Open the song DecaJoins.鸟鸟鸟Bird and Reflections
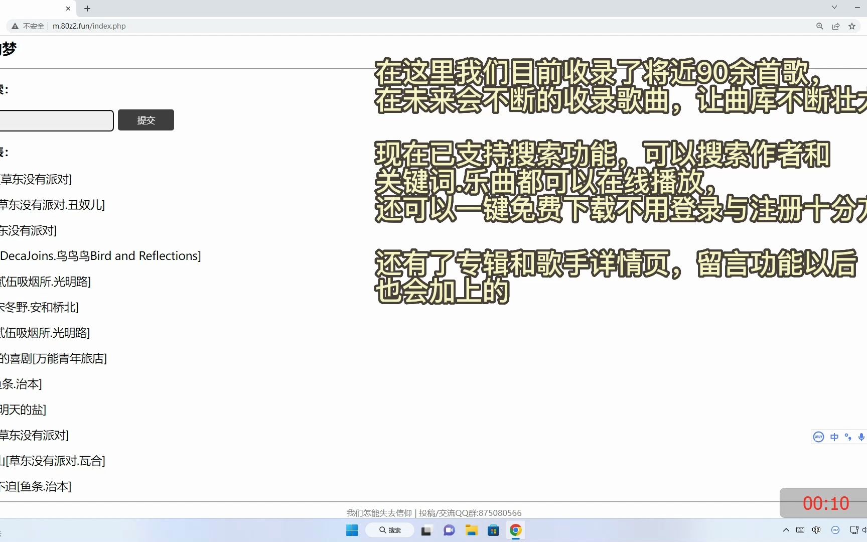The height and width of the screenshot is (542, 867). click(x=100, y=256)
